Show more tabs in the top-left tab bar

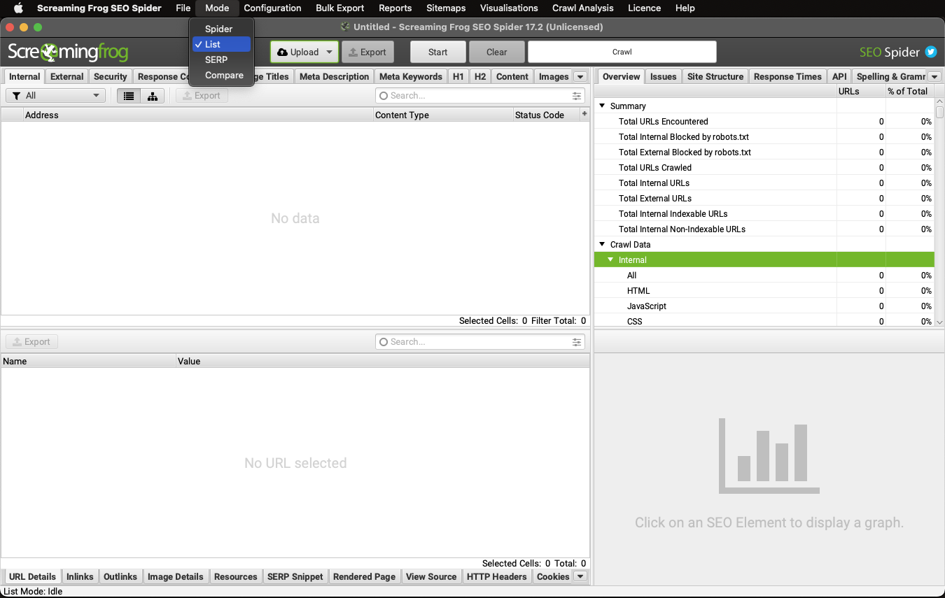coord(580,77)
